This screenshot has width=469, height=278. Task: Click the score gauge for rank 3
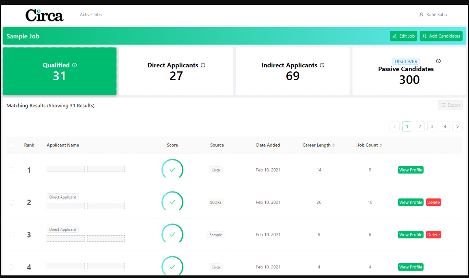point(172,235)
